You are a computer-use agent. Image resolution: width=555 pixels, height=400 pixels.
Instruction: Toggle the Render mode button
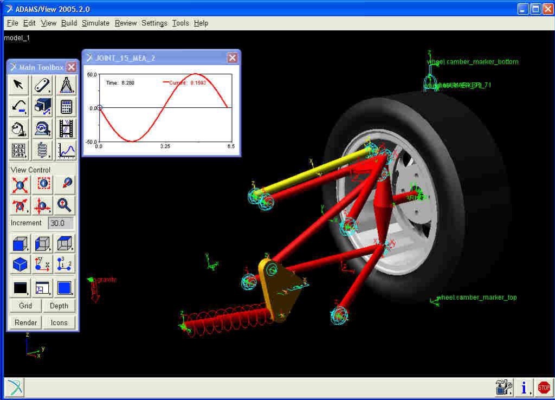(x=25, y=322)
